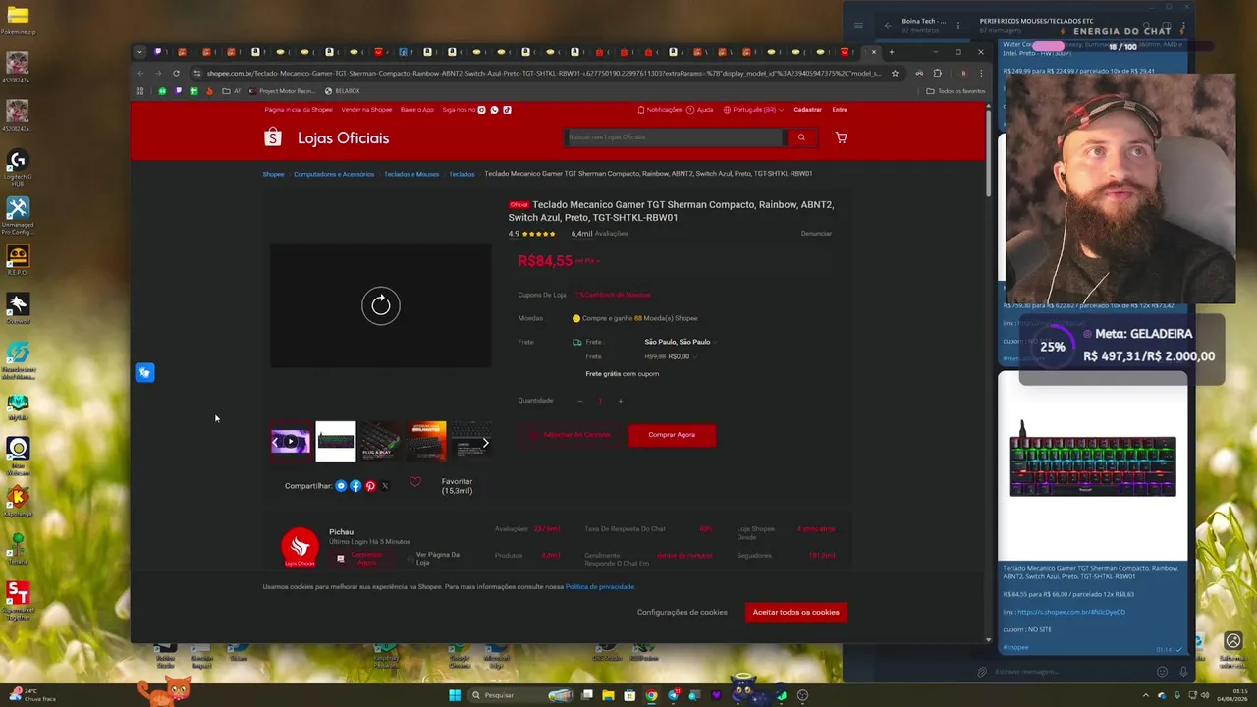The image size is (1257, 707).
Task: Advance gallery with the right arrow
Action: 485,443
